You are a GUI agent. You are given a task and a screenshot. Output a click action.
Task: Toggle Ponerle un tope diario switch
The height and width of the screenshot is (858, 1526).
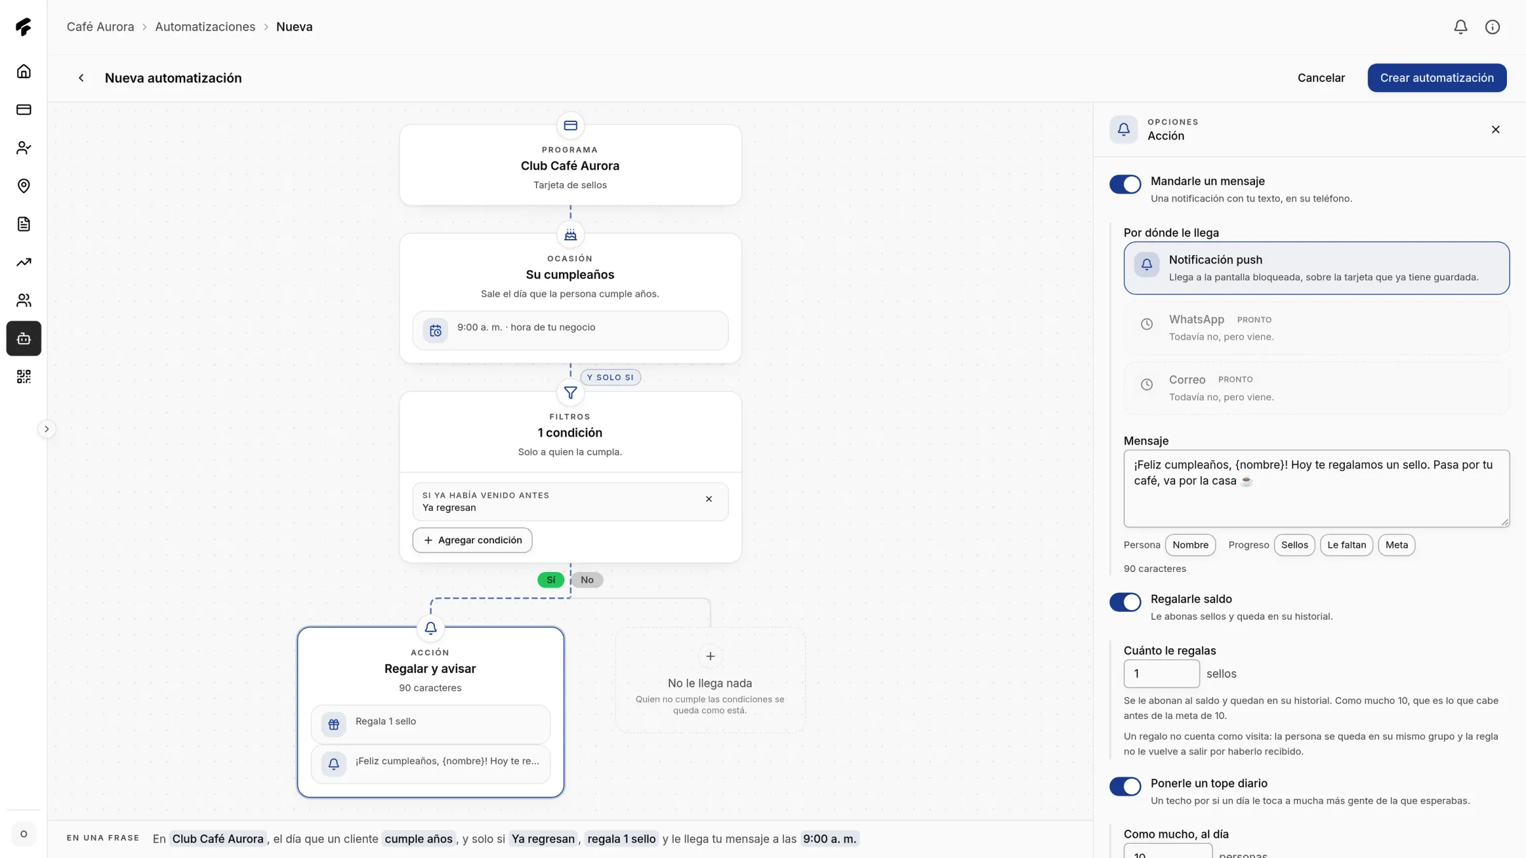click(x=1125, y=786)
